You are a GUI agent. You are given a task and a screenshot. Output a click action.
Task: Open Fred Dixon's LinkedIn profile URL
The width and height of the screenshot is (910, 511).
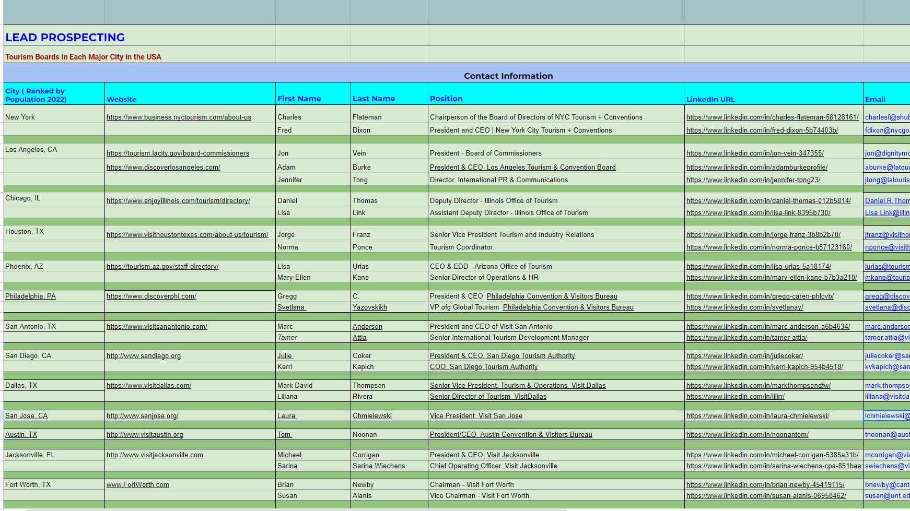(x=762, y=130)
